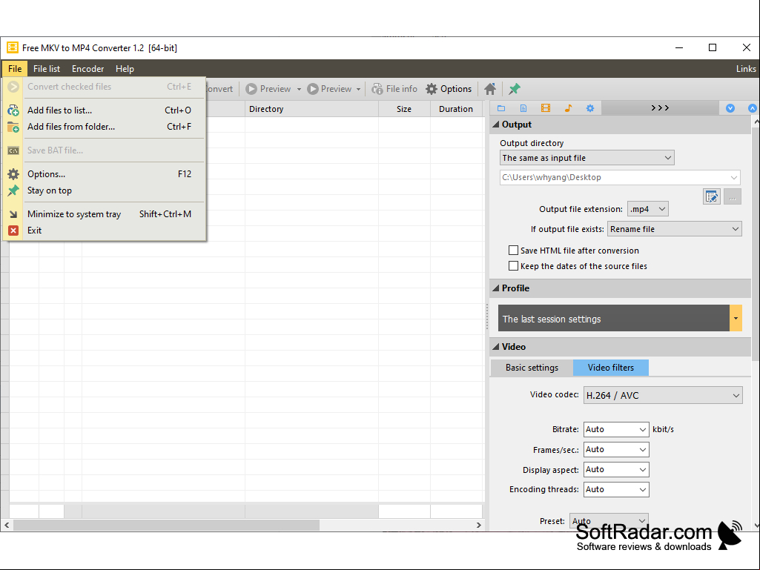The height and width of the screenshot is (570, 760).
Task: Choose Options... in the File menu
Action: coord(105,174)
